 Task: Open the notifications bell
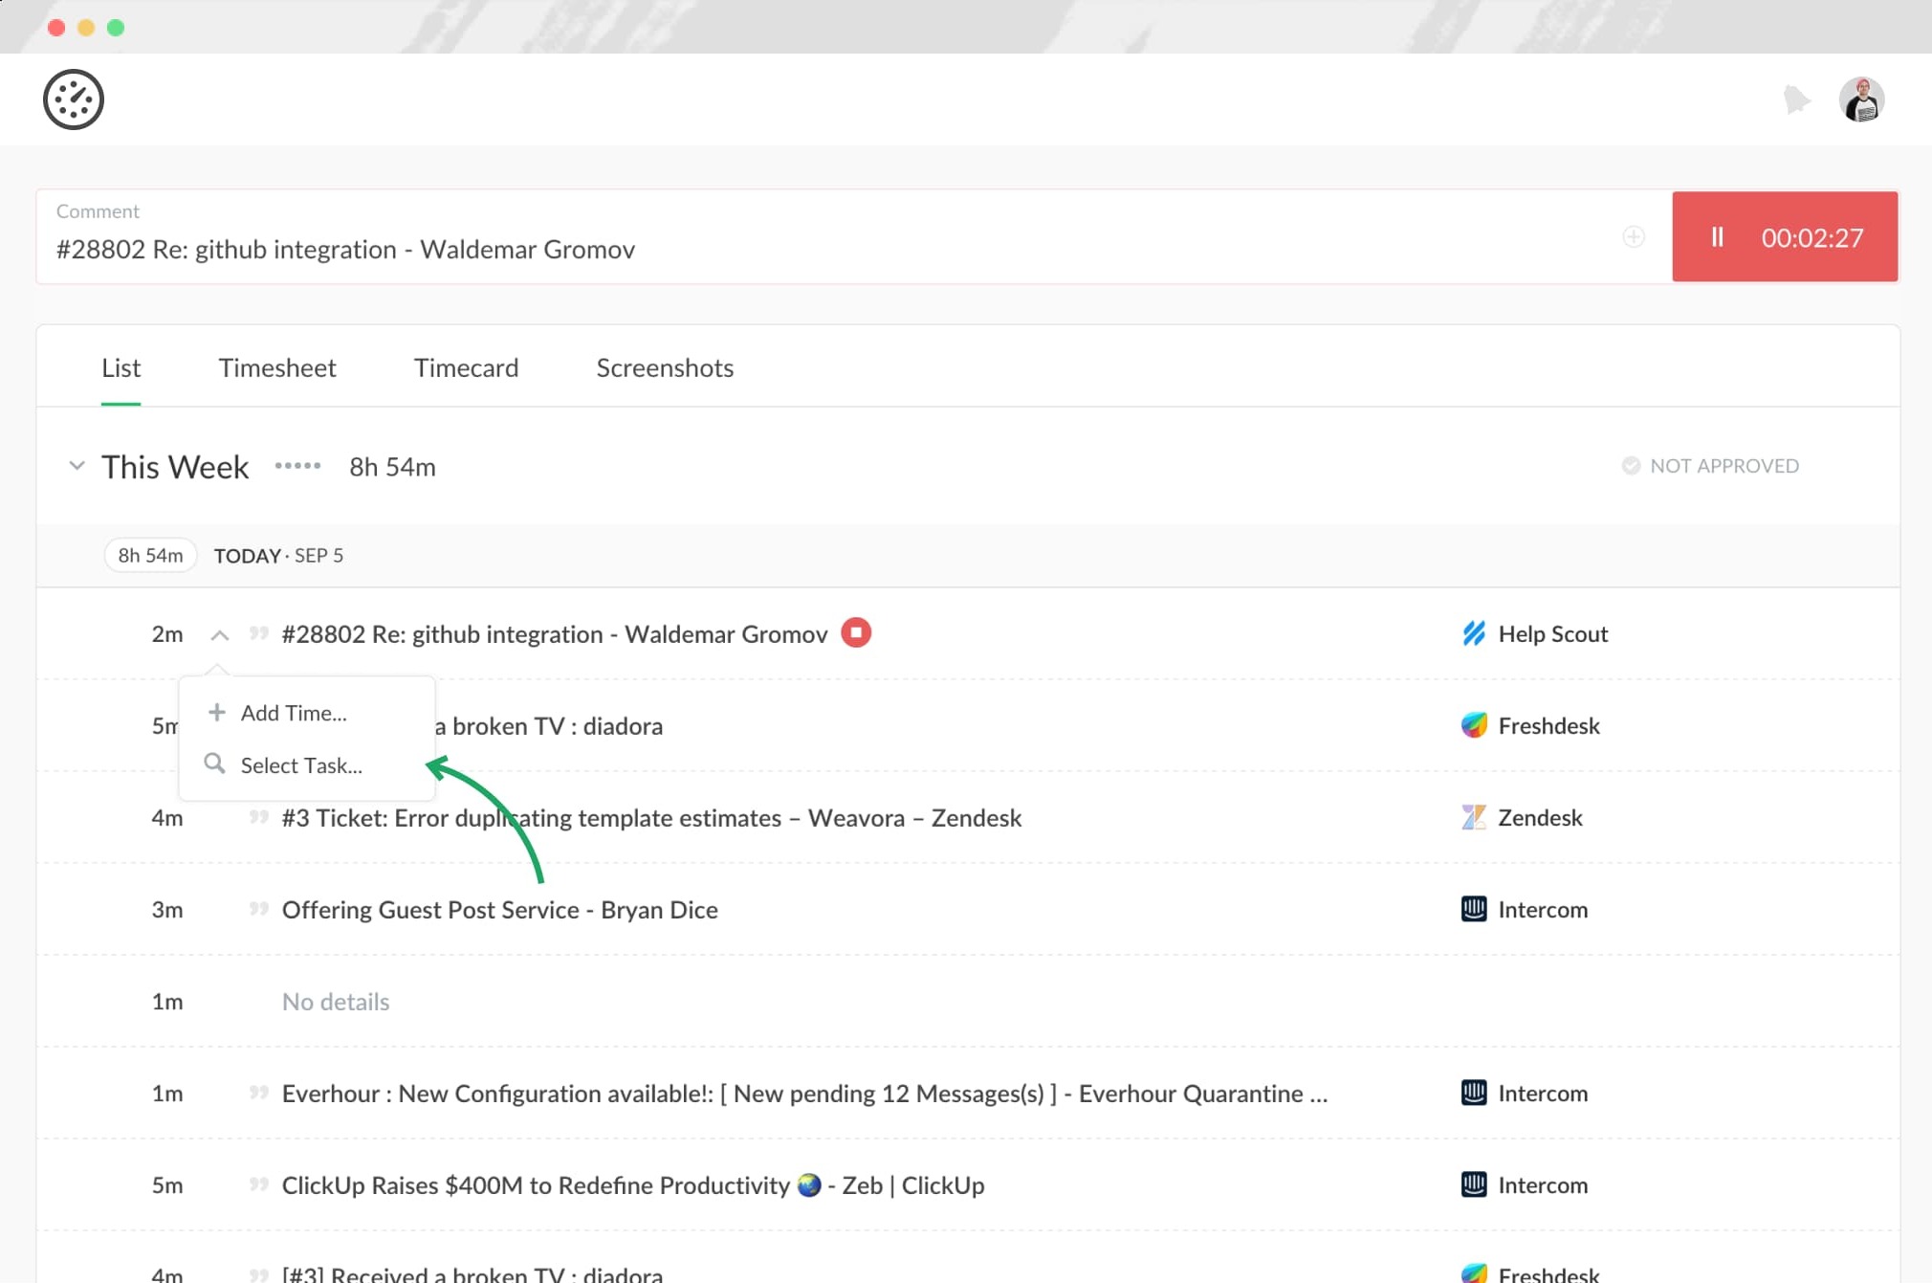tap(1797, 99)
